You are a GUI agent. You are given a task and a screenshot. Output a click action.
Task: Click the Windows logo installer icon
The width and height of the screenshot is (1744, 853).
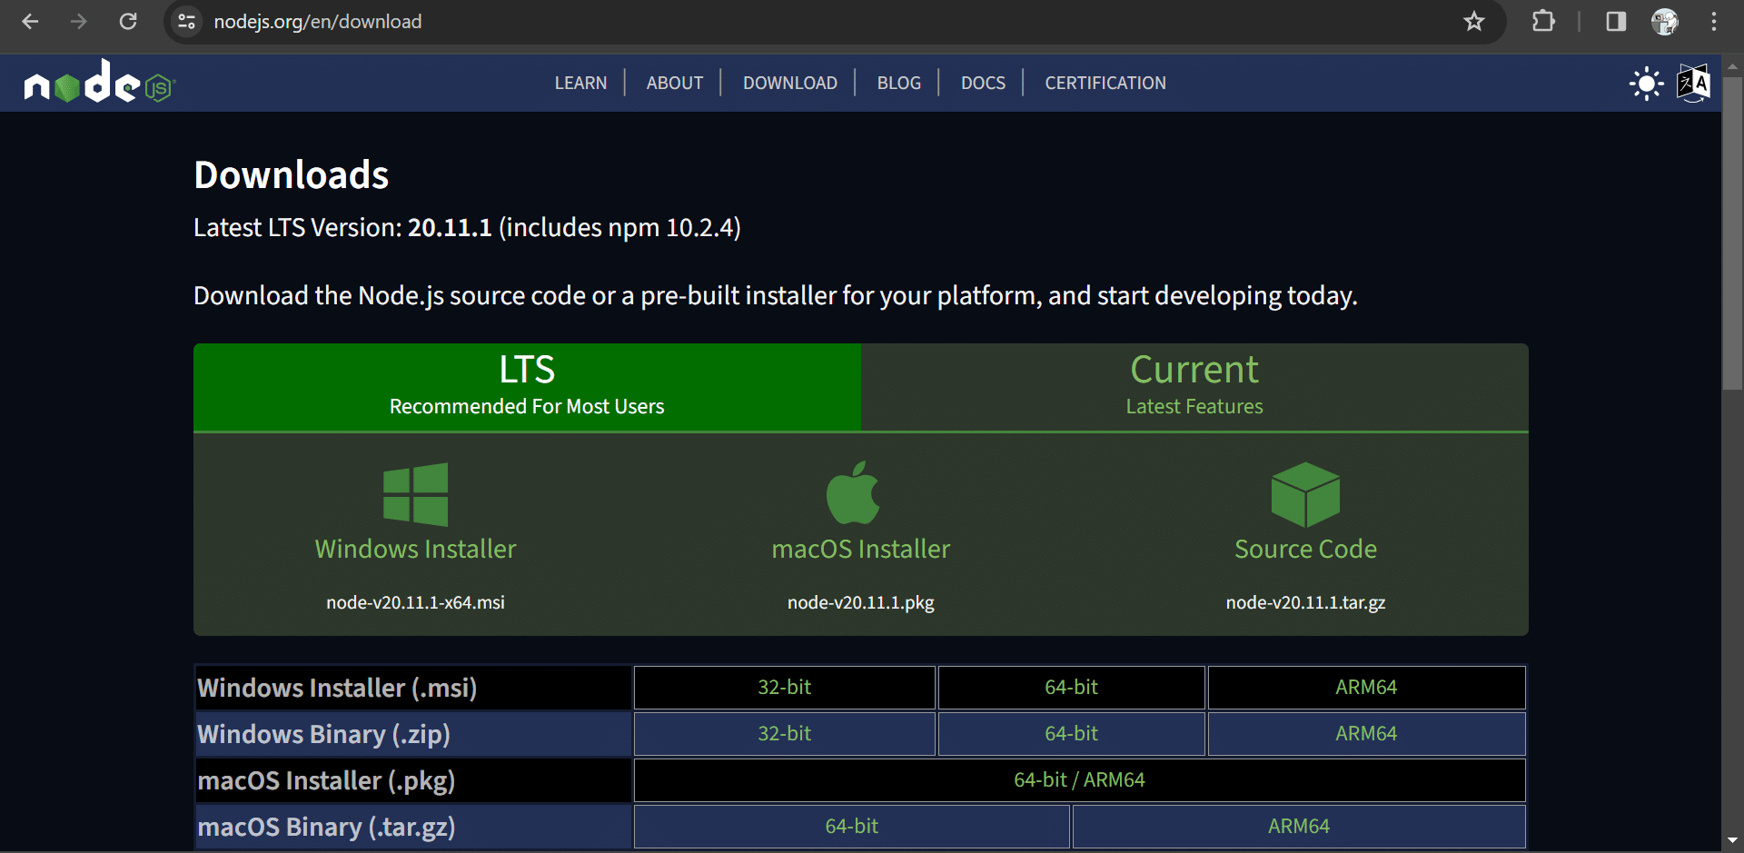coord(416,494)
